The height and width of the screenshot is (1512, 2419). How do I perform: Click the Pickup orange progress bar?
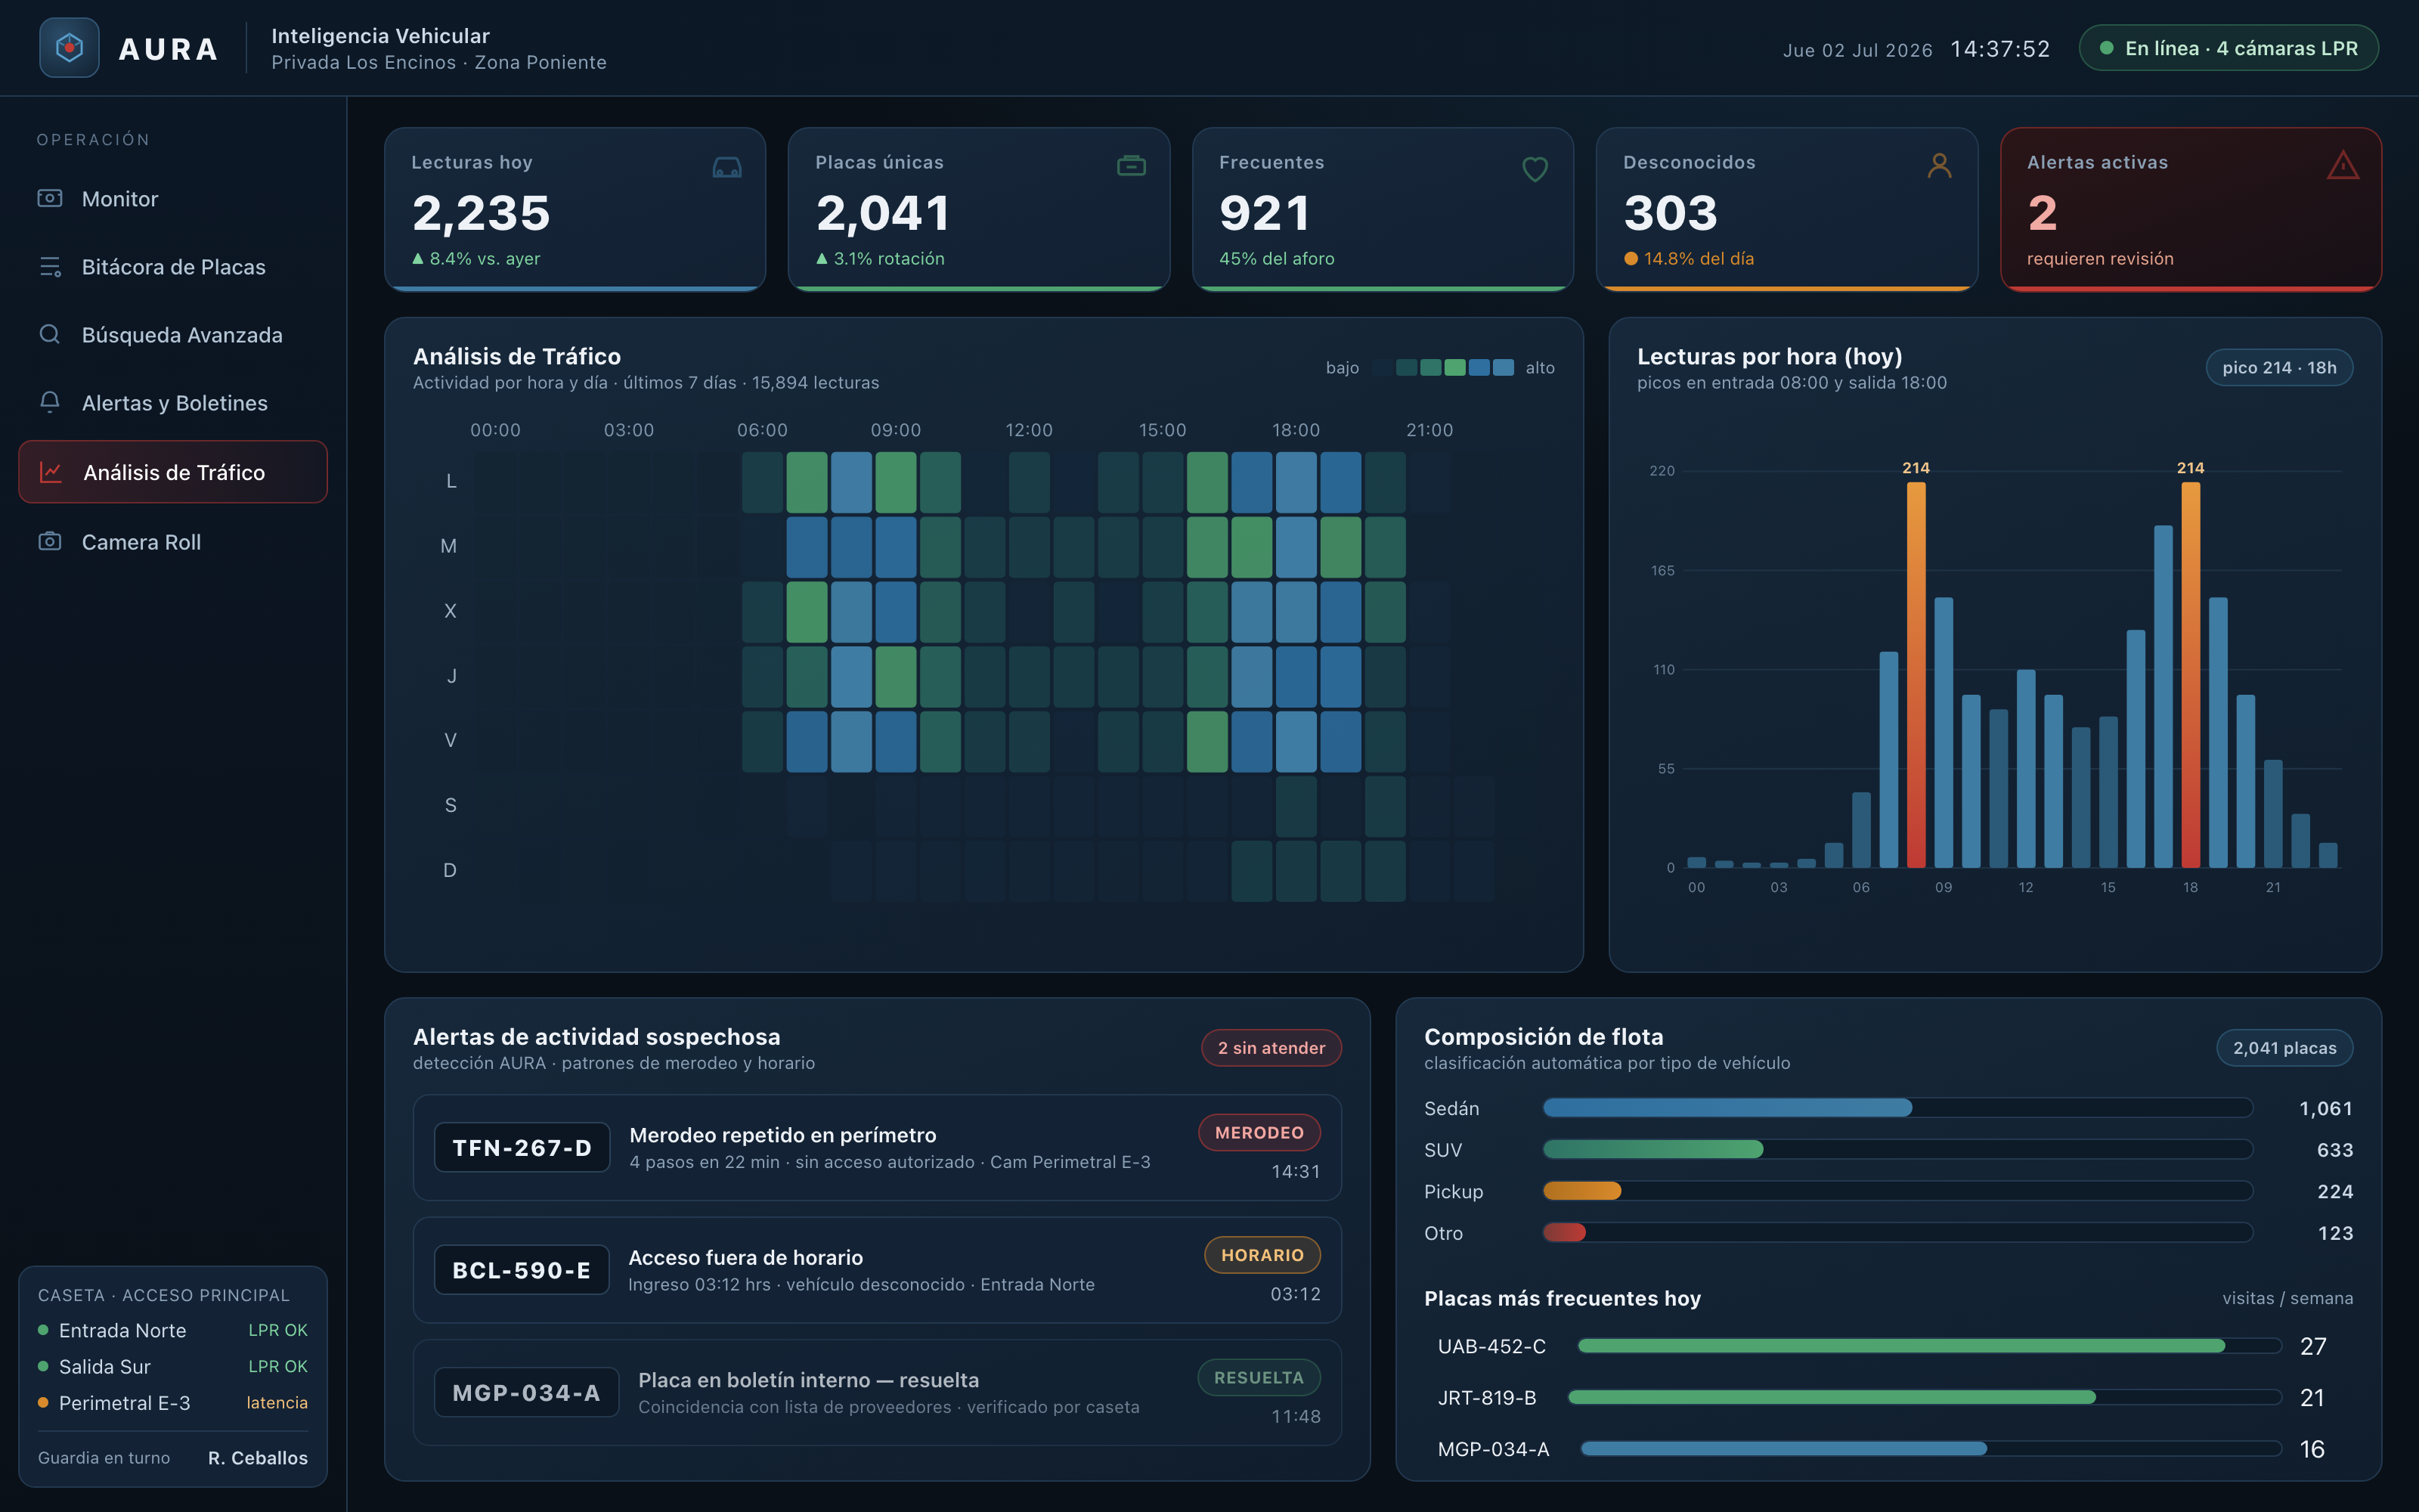point(1582,1190)
